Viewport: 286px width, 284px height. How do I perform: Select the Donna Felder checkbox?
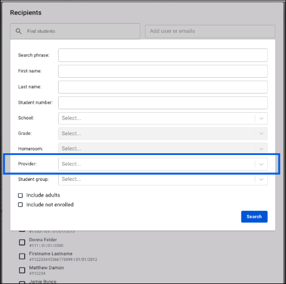pos(22,242)
